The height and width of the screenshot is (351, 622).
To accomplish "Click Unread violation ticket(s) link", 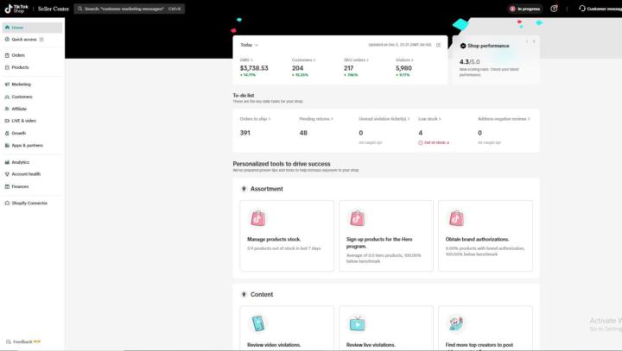I will pyautogui.click(x=384, y=119).
